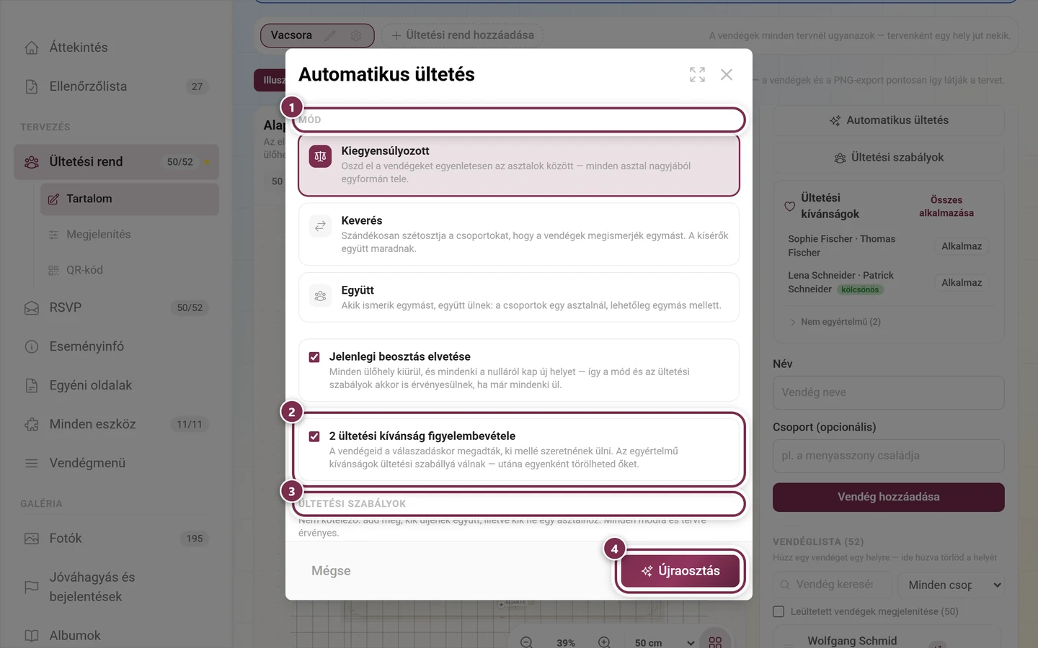Click the 27 badge on Ellenőrzőlista

click(197, 86)
